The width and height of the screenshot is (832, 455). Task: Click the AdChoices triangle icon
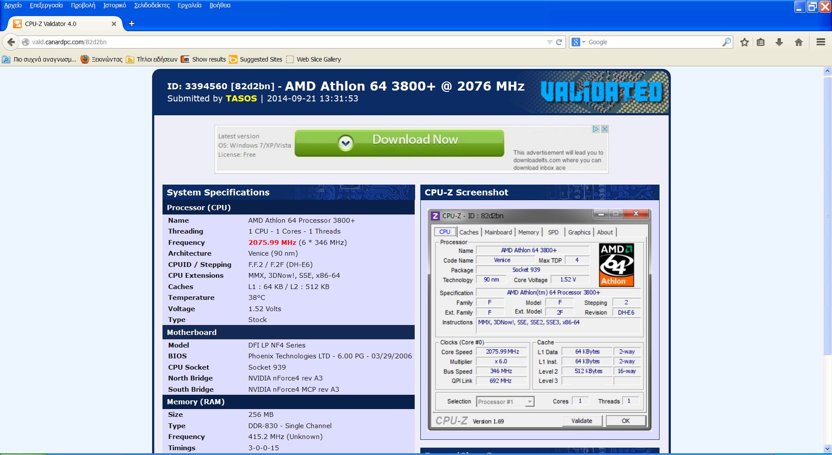tap(596, 129)
